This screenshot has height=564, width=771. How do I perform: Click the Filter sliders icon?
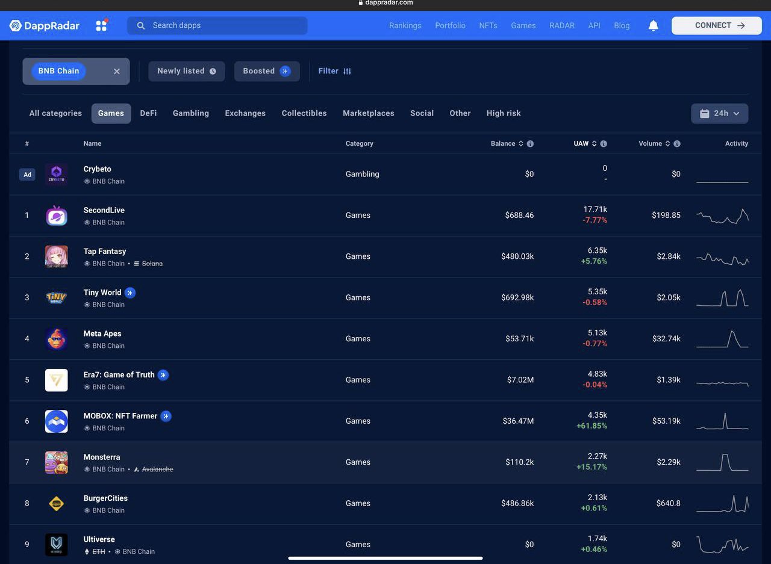click(347, 71)
